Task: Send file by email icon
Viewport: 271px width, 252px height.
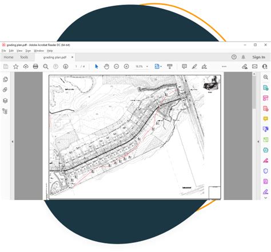Action: [255, 67]
